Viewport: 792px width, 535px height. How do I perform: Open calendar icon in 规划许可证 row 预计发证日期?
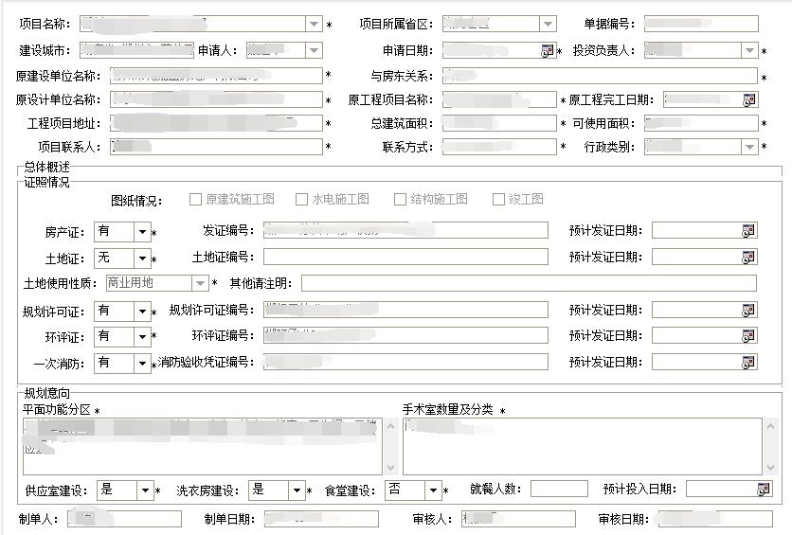point(748,310)
